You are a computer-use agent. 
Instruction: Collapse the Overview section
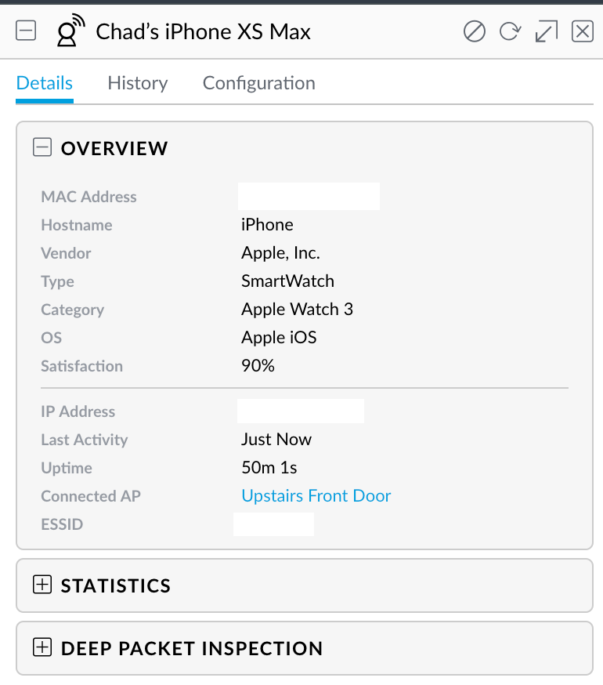[x=42, y=147]
